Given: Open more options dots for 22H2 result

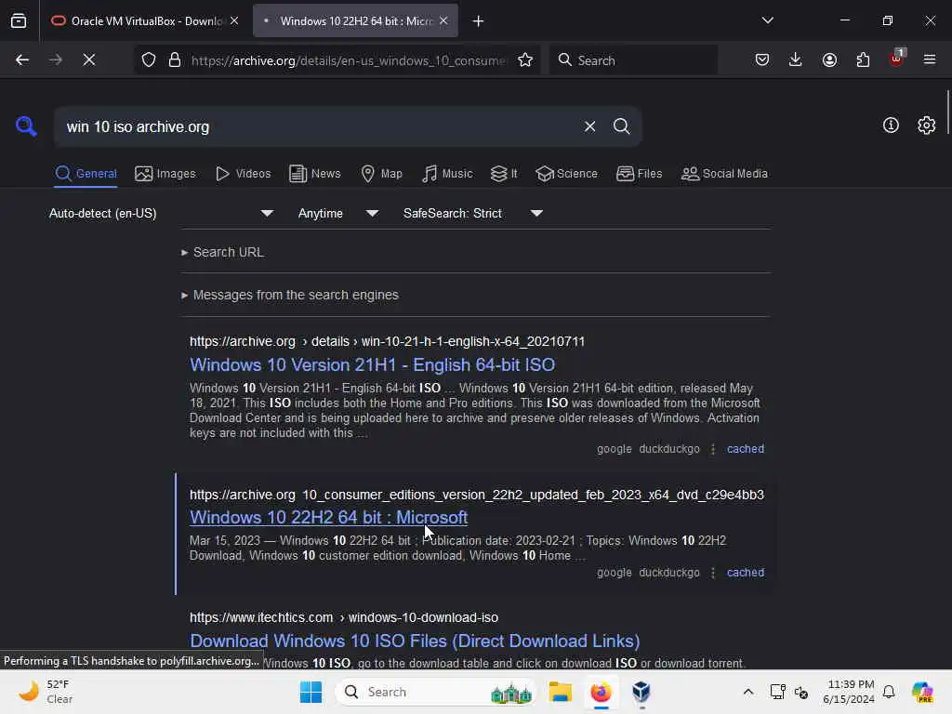Looking at the screenshot, I should click(713, 573).
